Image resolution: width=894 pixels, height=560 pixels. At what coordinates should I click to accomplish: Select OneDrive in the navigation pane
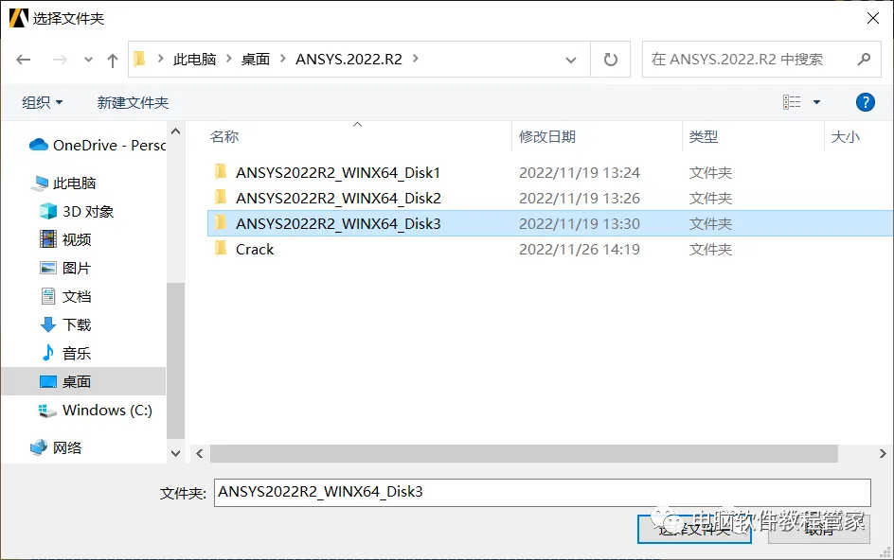97,146
